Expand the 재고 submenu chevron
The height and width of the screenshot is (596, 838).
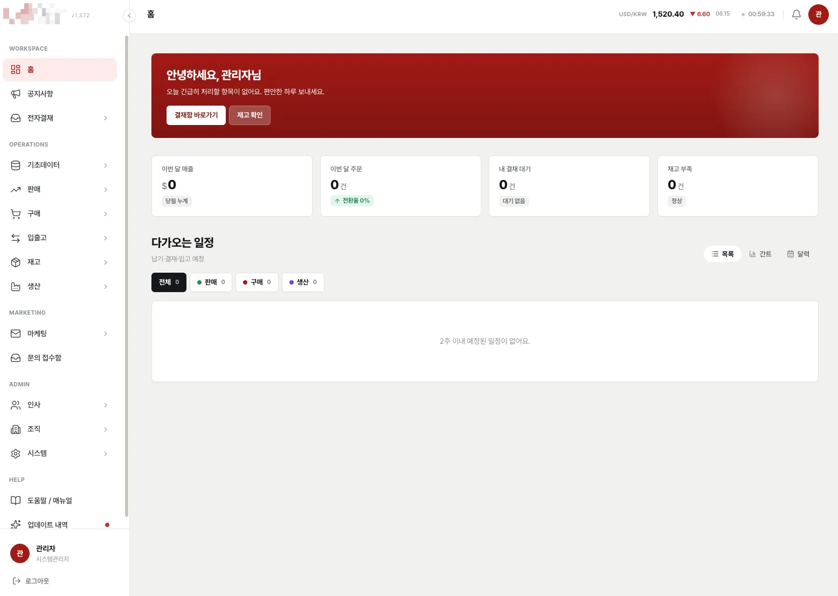coord(106,262)
